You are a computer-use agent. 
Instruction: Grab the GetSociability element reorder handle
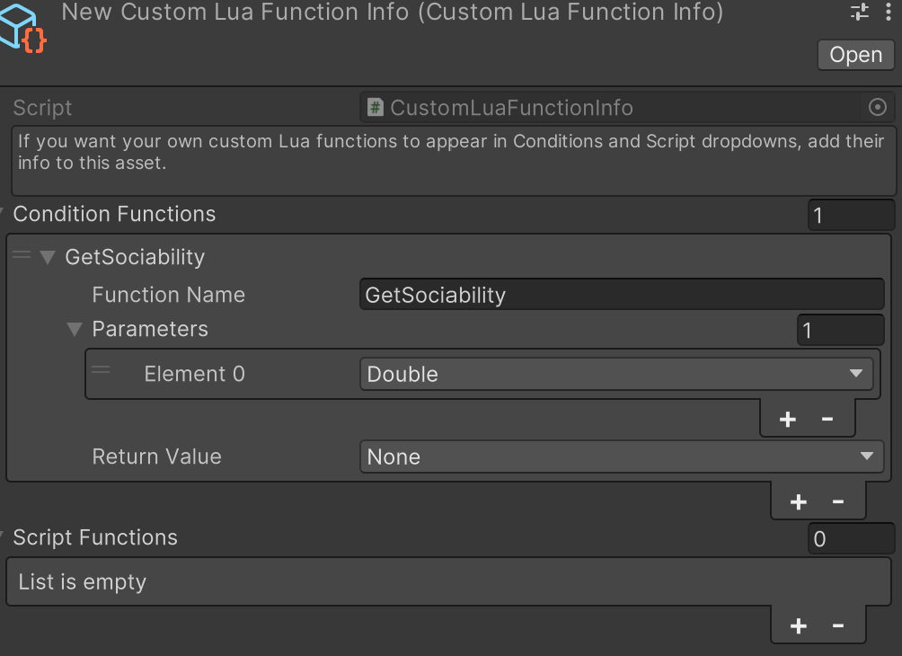pos(22,254)
